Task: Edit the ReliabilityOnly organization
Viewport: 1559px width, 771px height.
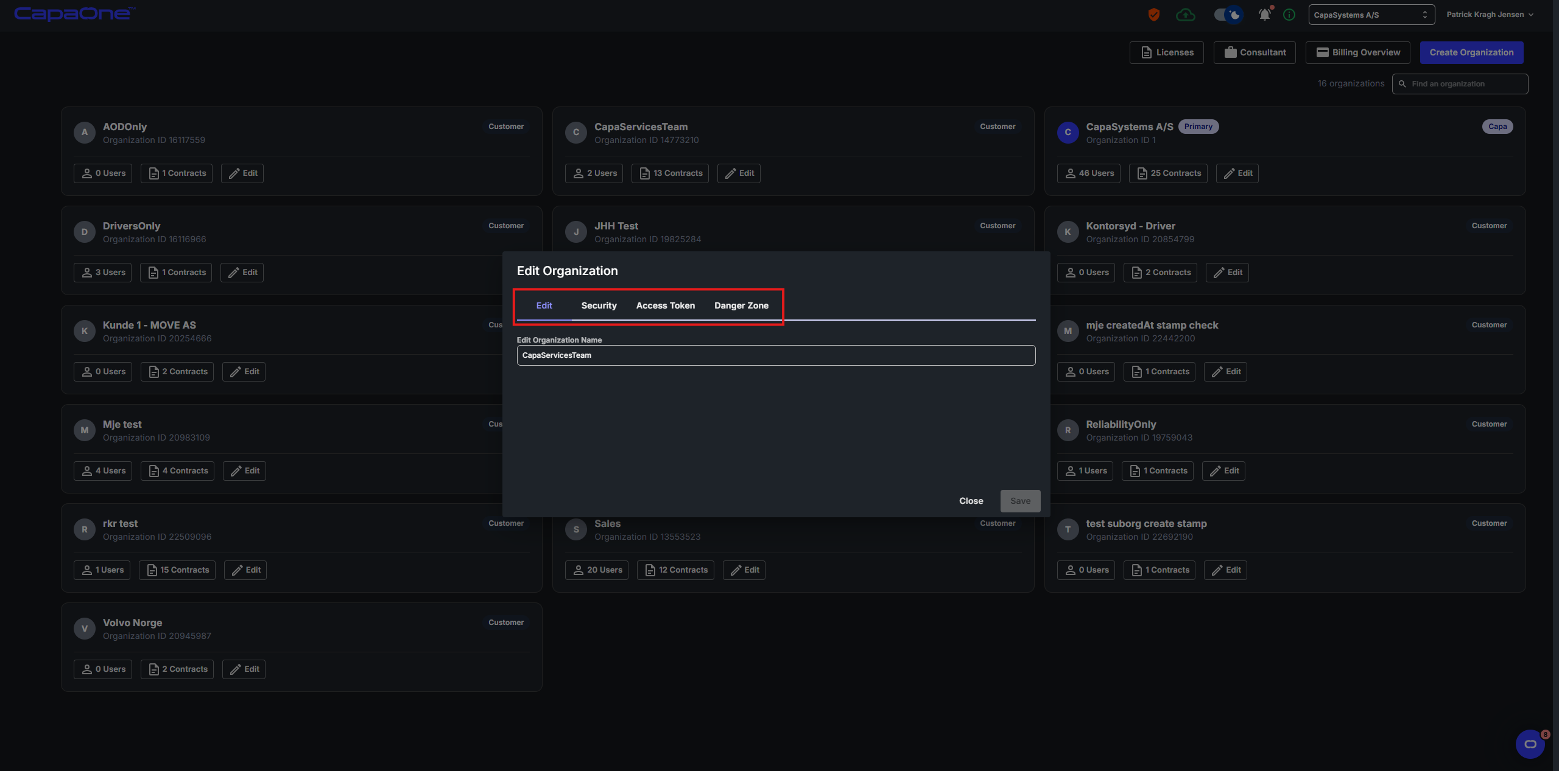Action: pyautogui.click(x=1223, y=471)
